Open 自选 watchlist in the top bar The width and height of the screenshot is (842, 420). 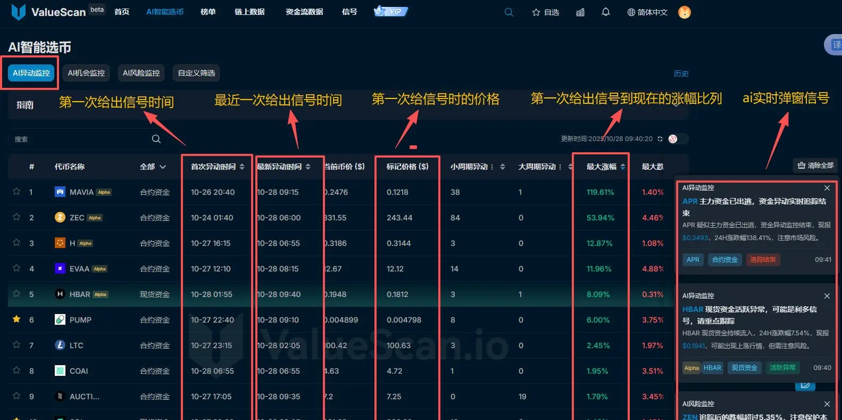[x=545, y=12]
